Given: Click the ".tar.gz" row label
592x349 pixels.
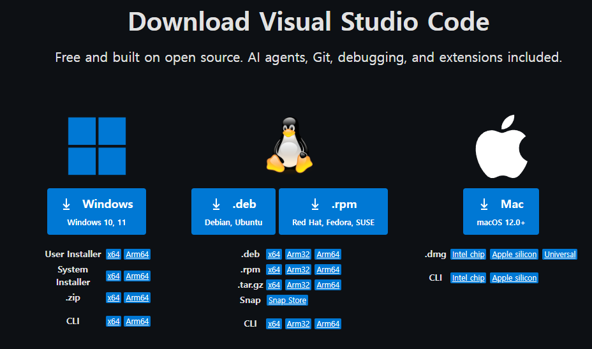Looking at the screenshot, I should (x=250, y=285).
